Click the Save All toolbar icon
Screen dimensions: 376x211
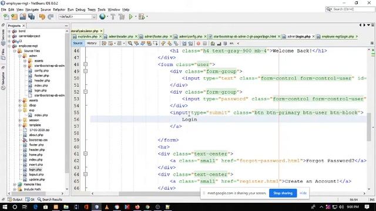(x=31, y=17)
